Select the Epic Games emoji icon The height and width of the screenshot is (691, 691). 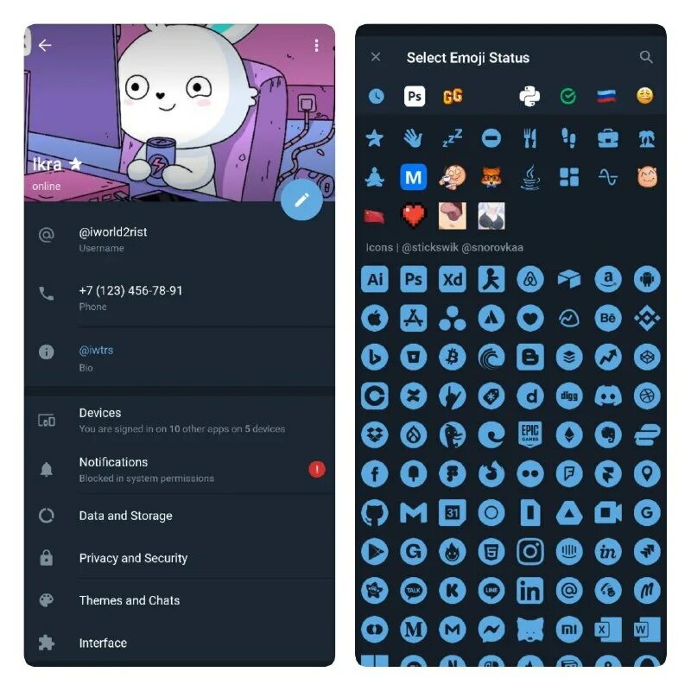click(530, 434)
